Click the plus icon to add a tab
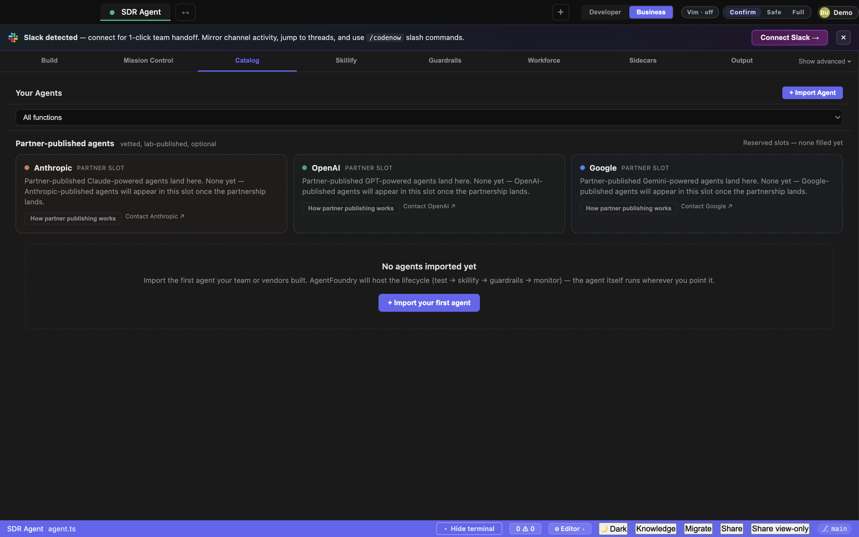Image resolution: width=859 pixels, height=537 pixels. click(x=560, y=12)
